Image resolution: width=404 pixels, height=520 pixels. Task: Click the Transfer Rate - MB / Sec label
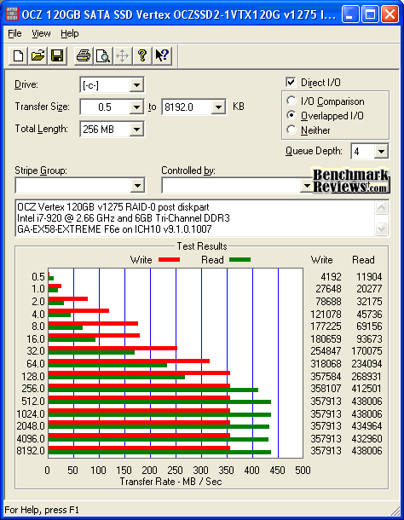coord(170,481)
